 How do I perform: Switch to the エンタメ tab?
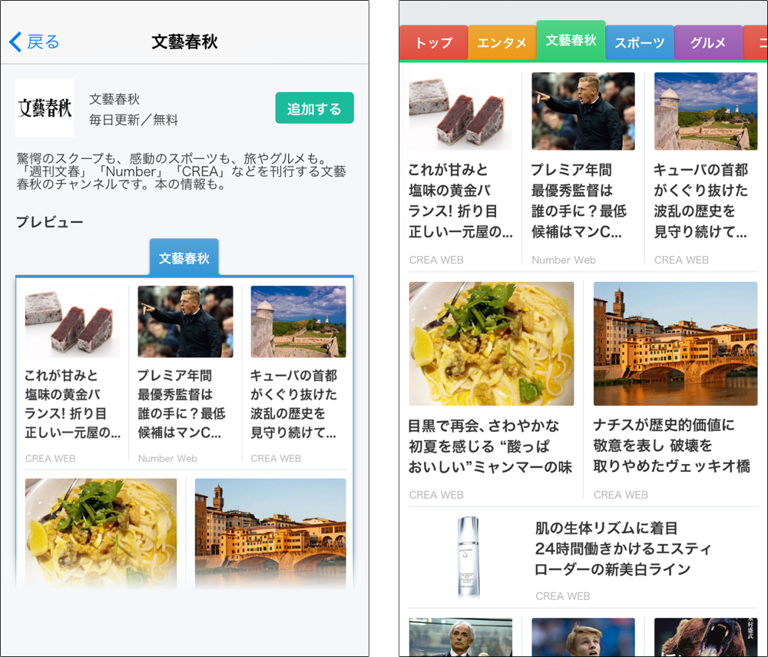coord(502,42)
